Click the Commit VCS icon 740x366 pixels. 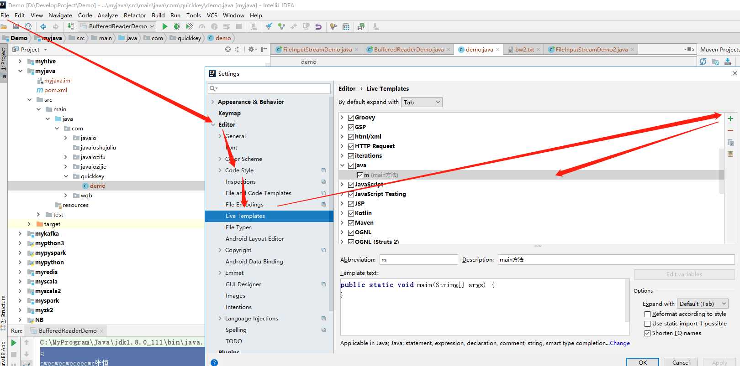[x=281, y=26]
